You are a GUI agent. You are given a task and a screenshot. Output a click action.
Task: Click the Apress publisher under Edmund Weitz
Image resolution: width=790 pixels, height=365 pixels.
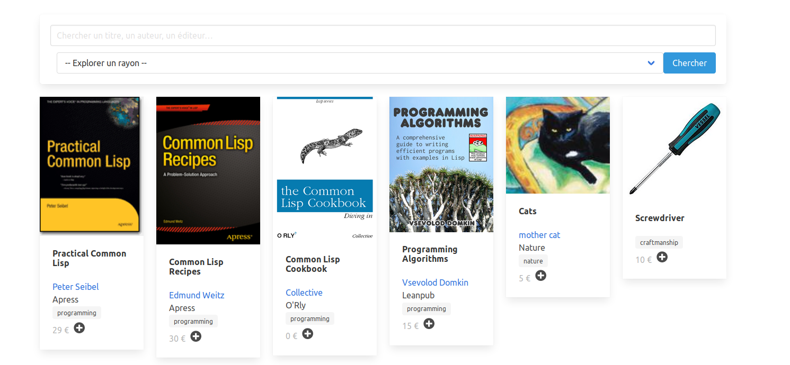coord(182,308)
